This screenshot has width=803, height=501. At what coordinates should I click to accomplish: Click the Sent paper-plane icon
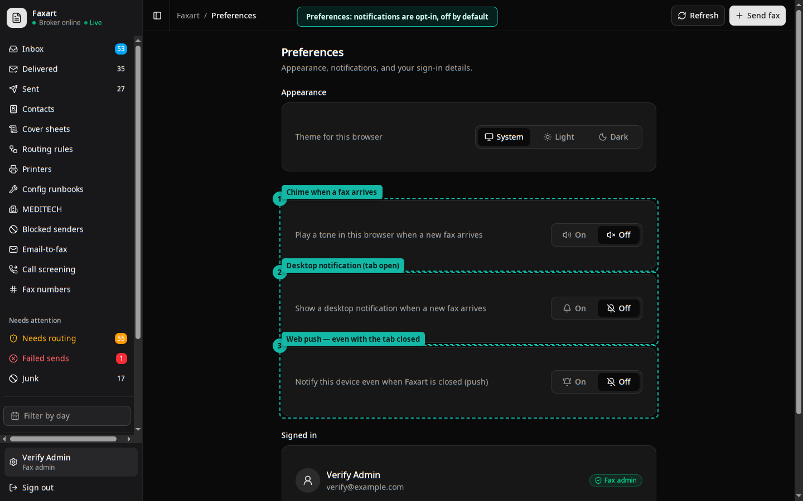tap(13, 89)
